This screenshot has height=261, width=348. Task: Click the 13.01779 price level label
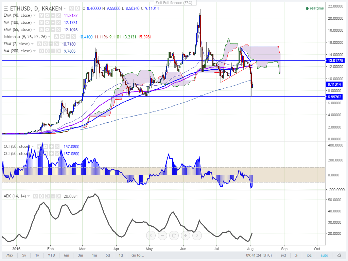pyautogui.click(x=335, y=60)
